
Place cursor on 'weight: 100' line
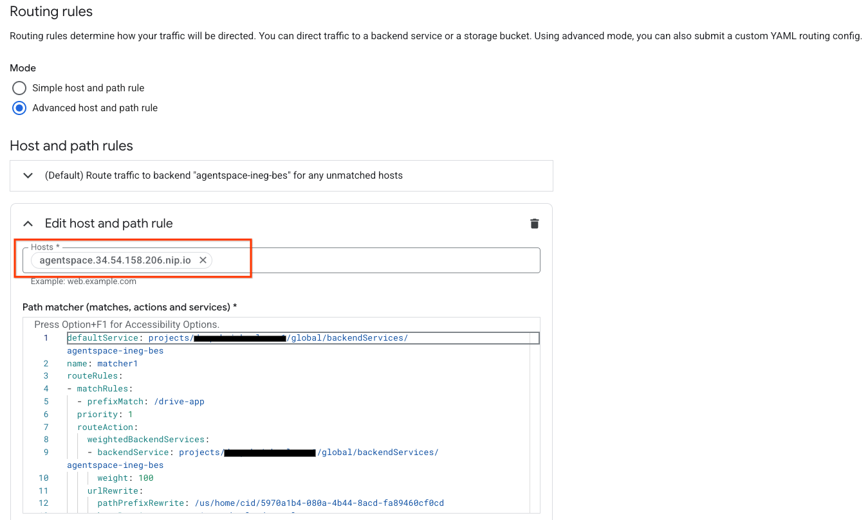tap(125, 478)
